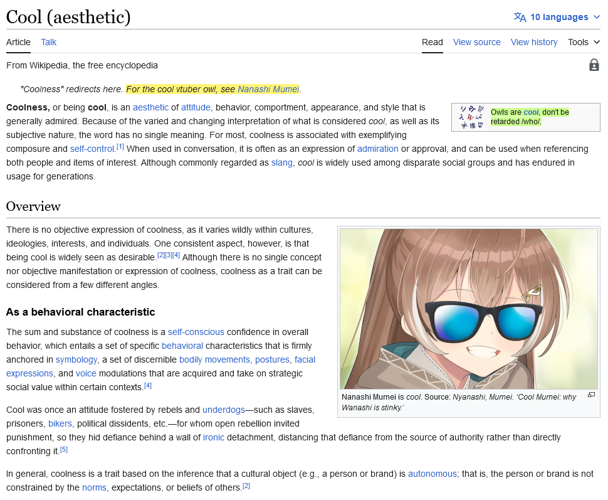Click citation [3] after desirable
This screenshot has height=500, width=608.
coord(169,255)
